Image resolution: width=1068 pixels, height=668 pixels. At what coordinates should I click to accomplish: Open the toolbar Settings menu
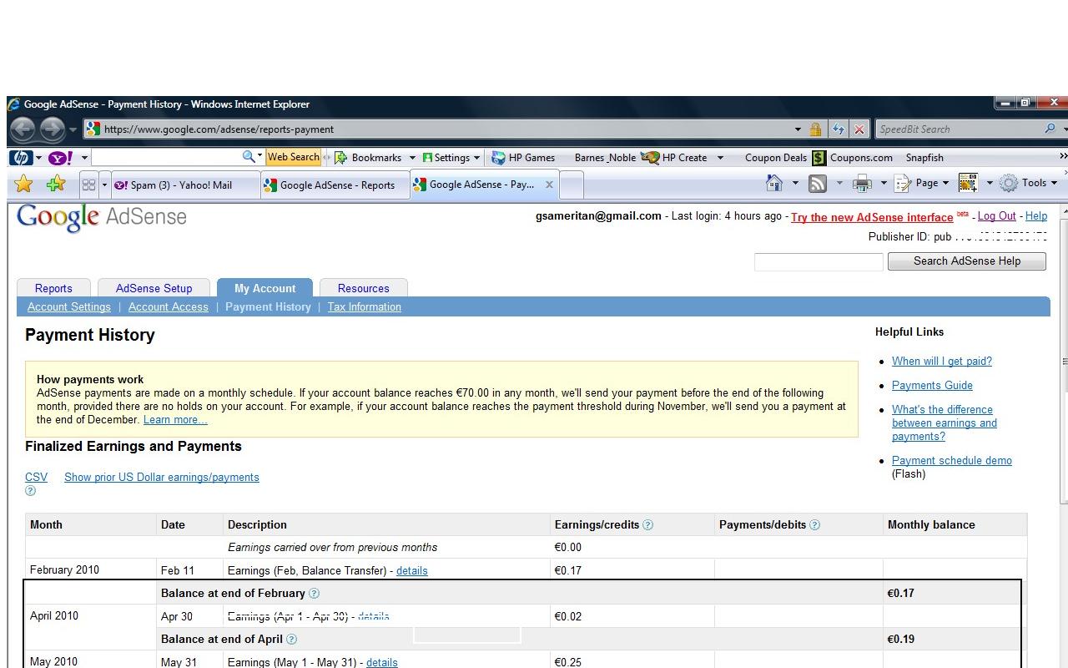(451, 157)
